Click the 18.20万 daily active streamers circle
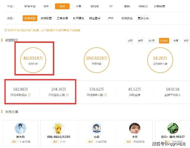190x148 pixels. pos(160,60)
